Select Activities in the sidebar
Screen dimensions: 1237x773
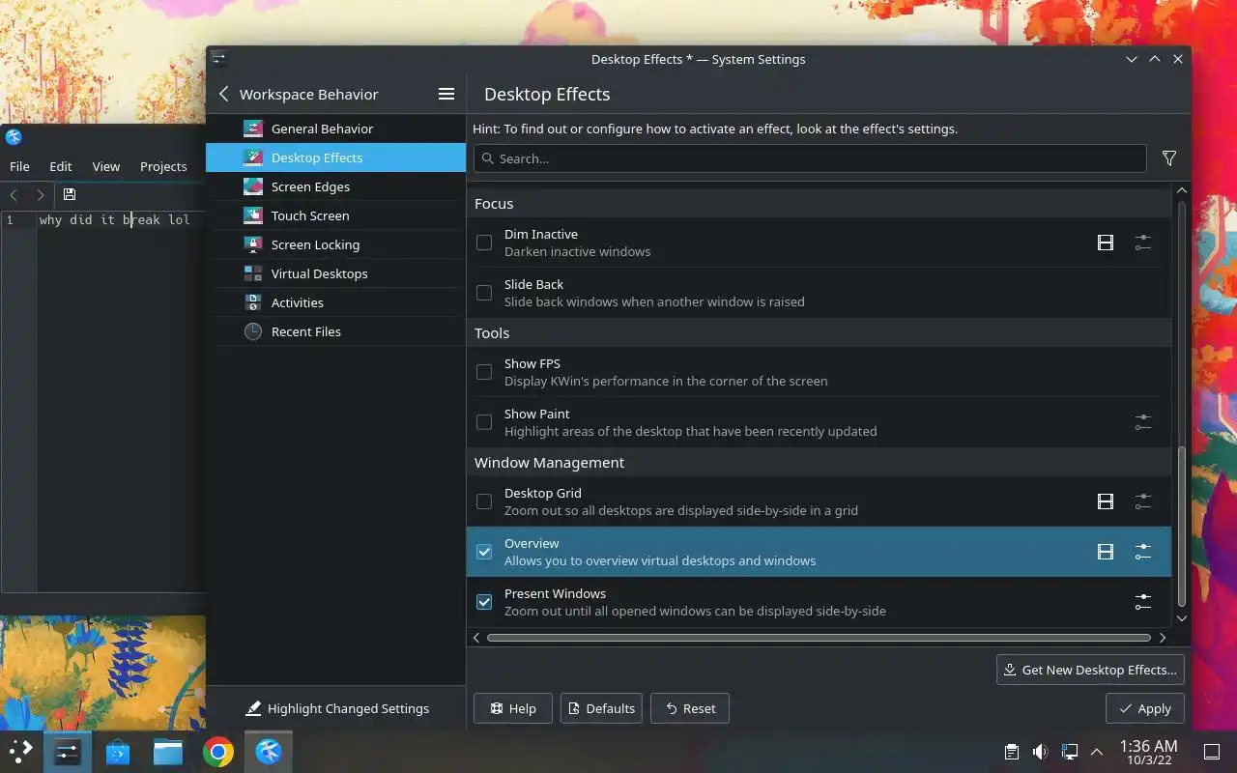(335, 302)
